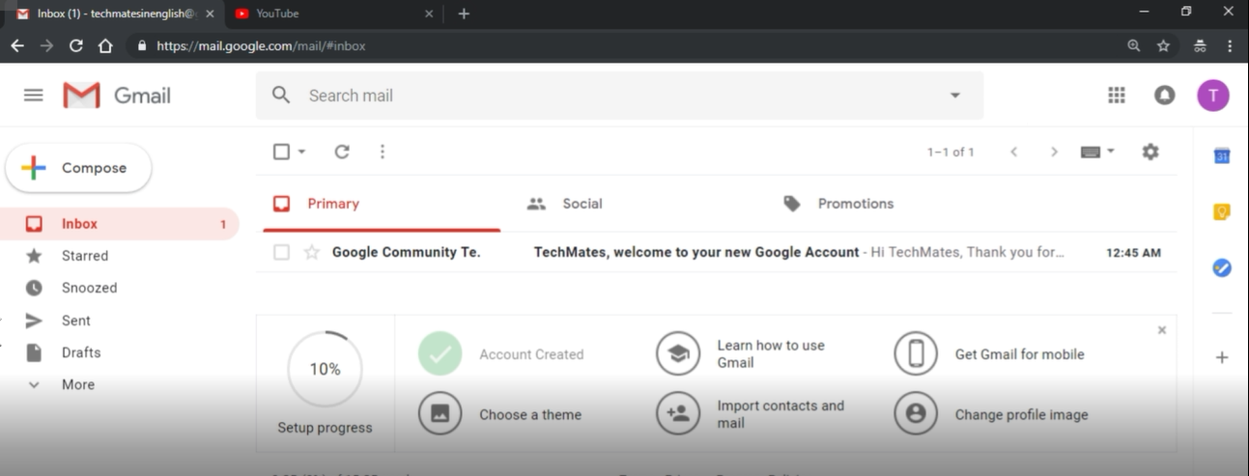Click the graduation cap icon
Image resolution: width=1249 pixels, height=476 pixels.
(678, 353)
